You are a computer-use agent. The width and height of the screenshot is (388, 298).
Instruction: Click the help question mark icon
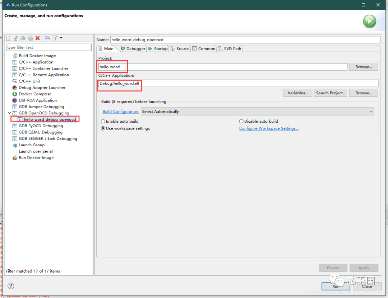click(11, 286)
